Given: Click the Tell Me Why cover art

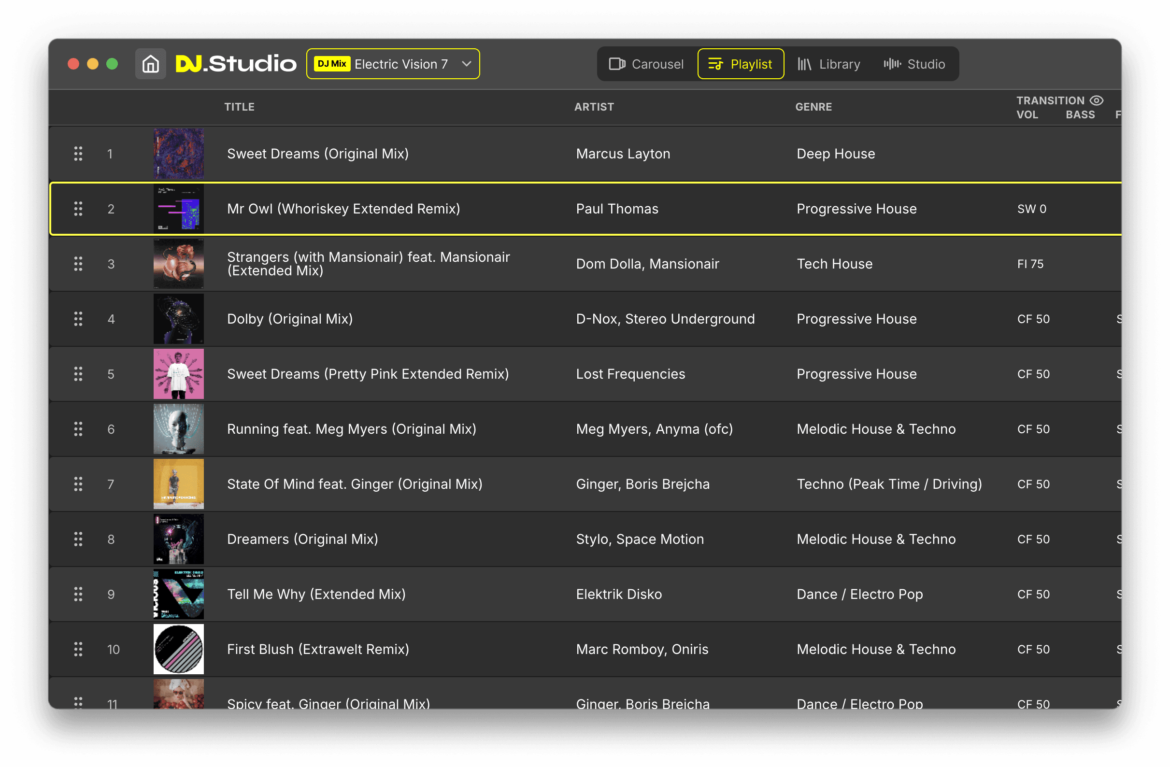Looking at the screenshot, I should (178, 595).
